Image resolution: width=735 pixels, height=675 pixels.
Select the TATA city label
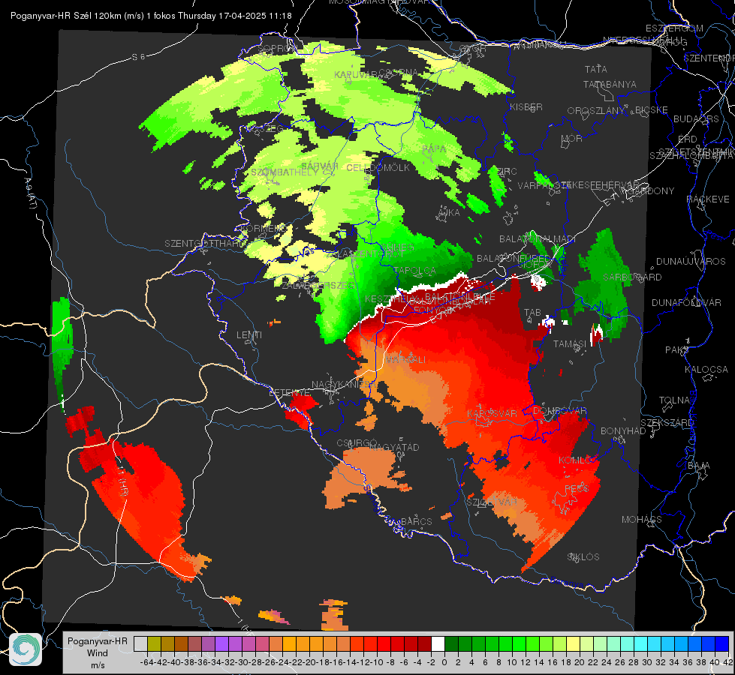[596, 69]
